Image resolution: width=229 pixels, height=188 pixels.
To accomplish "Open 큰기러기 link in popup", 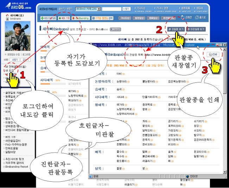I will pos(173,121).
